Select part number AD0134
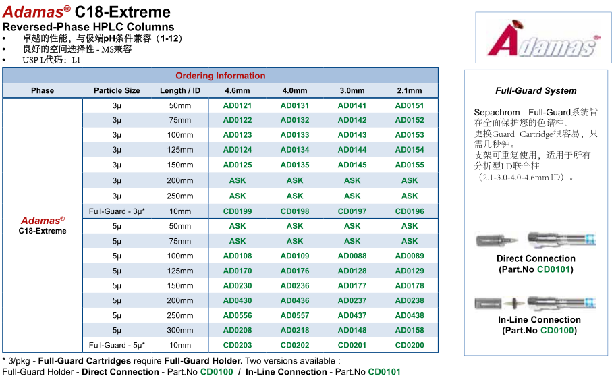This screenshot has width=614, height=382. (294, 150)
